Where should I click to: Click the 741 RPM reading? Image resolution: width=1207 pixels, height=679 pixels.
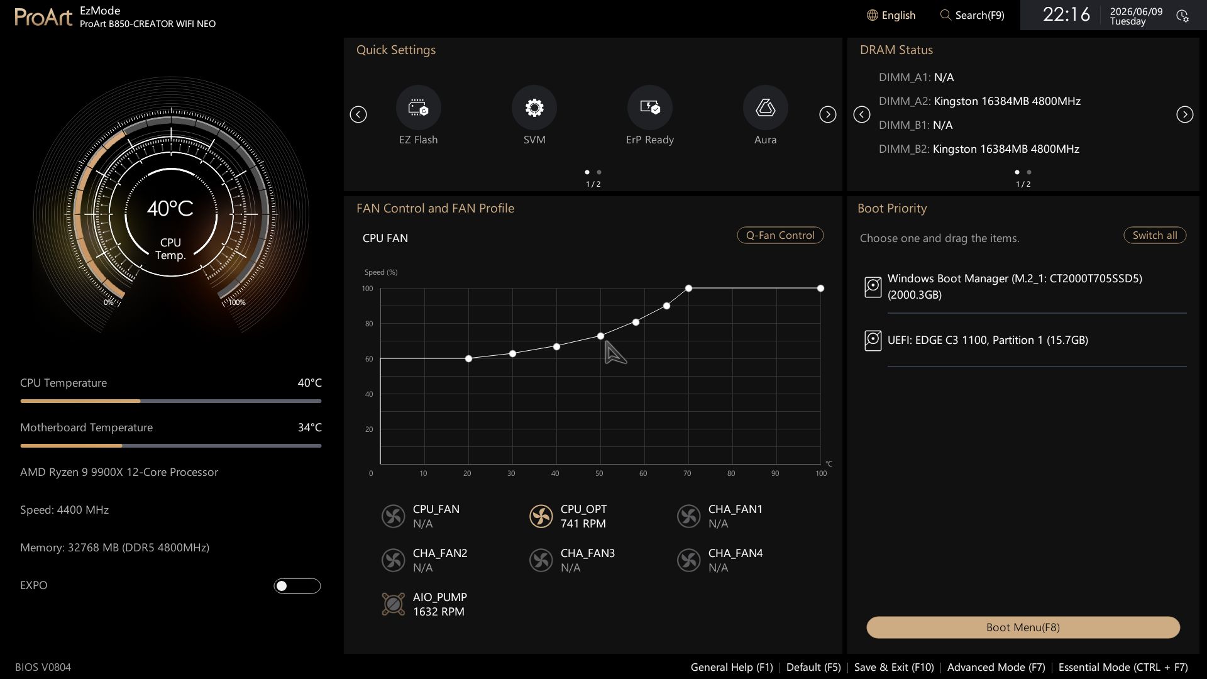583,524
